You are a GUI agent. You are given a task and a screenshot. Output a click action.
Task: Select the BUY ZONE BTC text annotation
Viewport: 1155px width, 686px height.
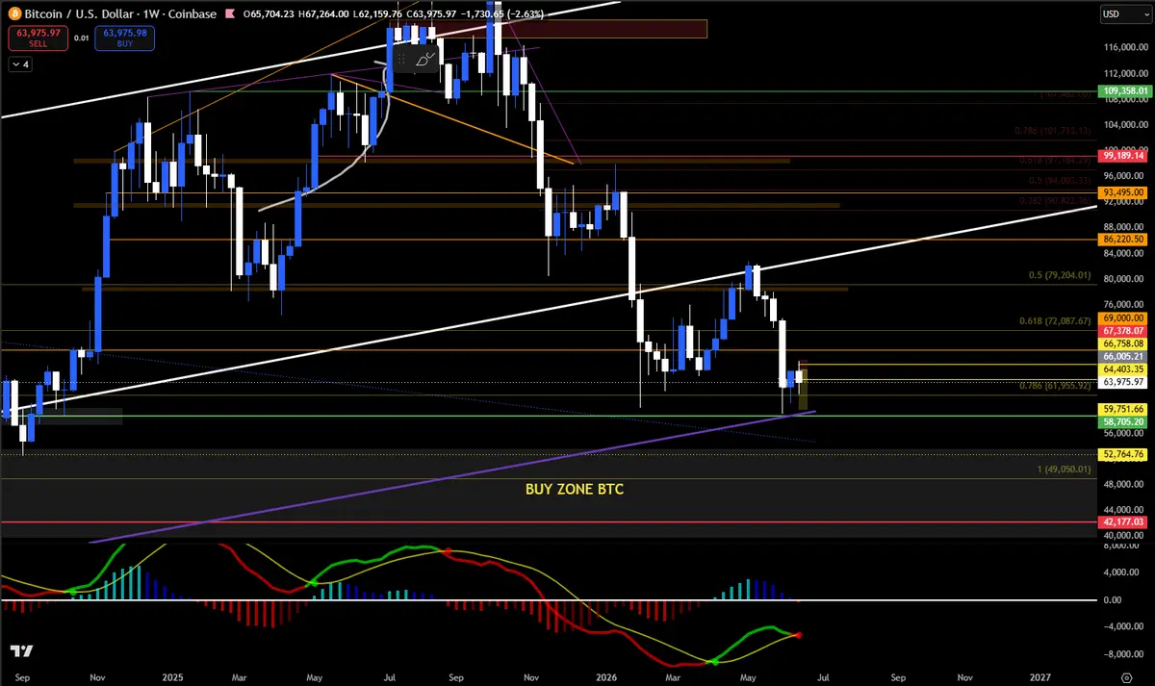tap(574, 490)
